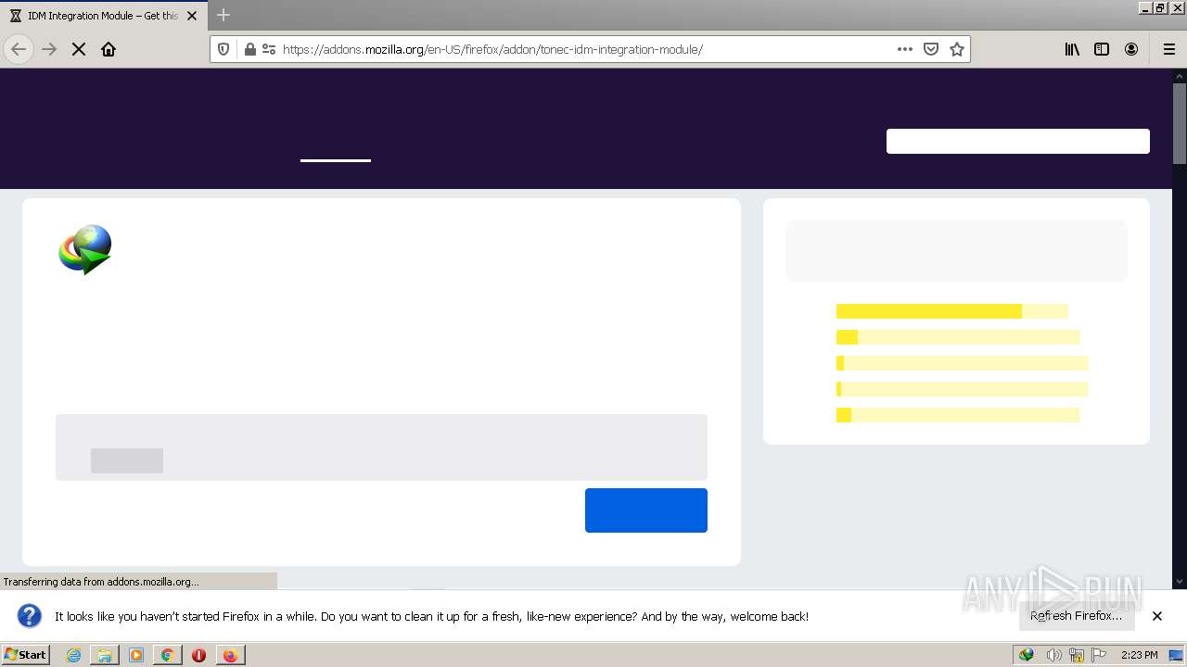
Task: Bookmark this page with the star
Action: 957,49
